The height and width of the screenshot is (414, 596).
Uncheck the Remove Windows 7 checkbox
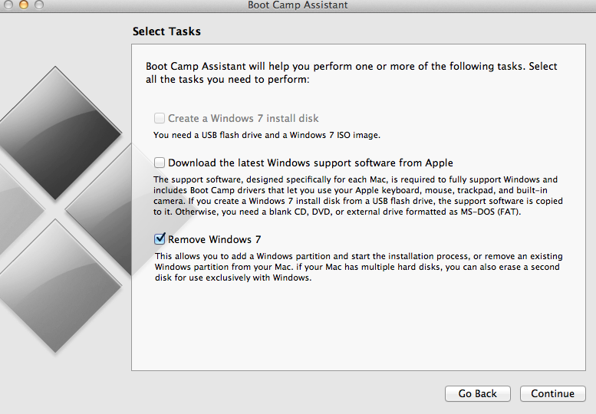(160, 239)
